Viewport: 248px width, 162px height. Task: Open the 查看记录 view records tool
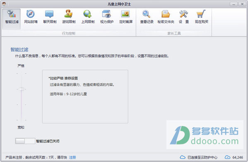click(147, 17)
